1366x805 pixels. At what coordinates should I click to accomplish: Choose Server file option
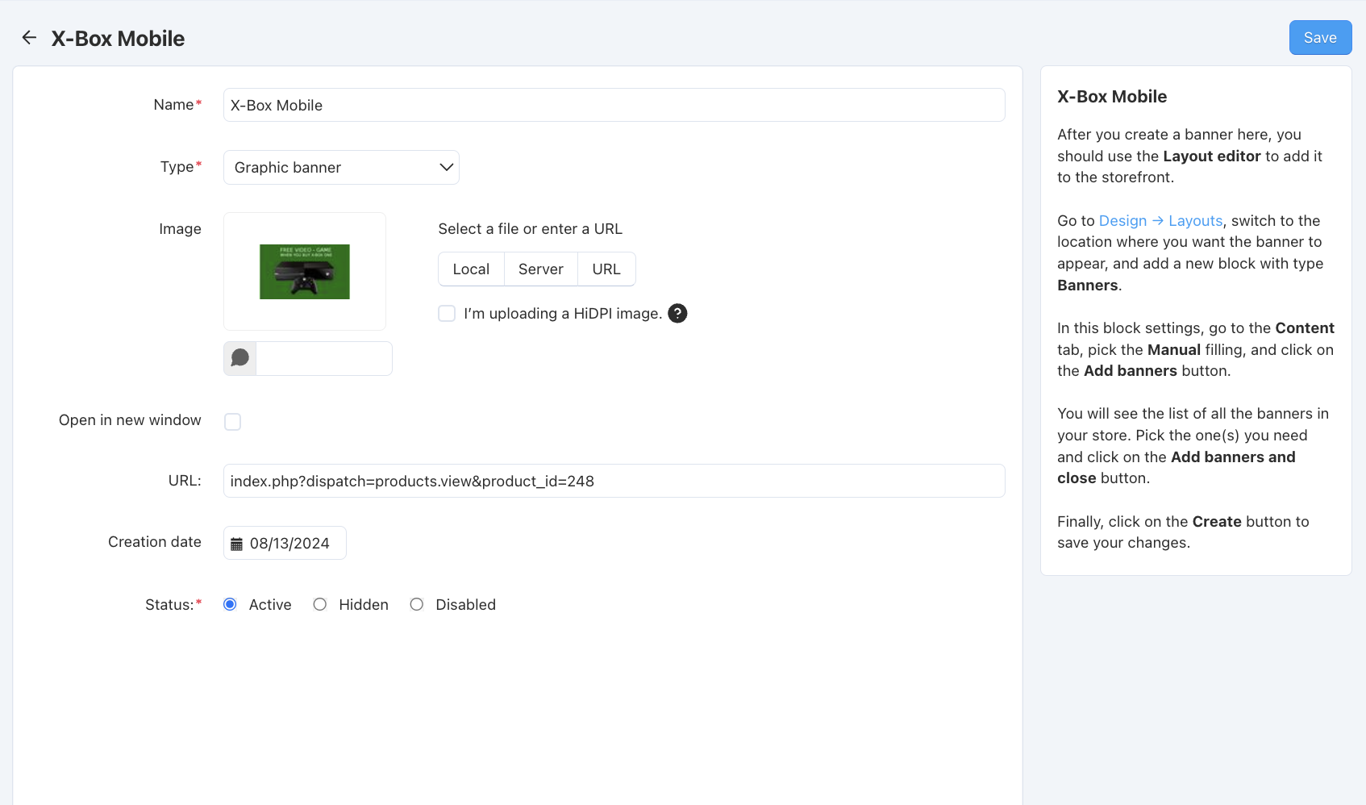(x=540, y=269)
